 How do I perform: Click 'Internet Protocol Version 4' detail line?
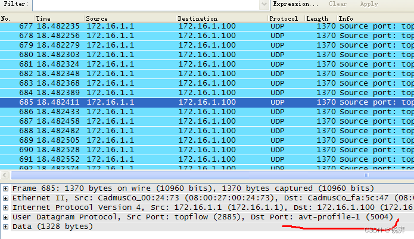(212, 207)
